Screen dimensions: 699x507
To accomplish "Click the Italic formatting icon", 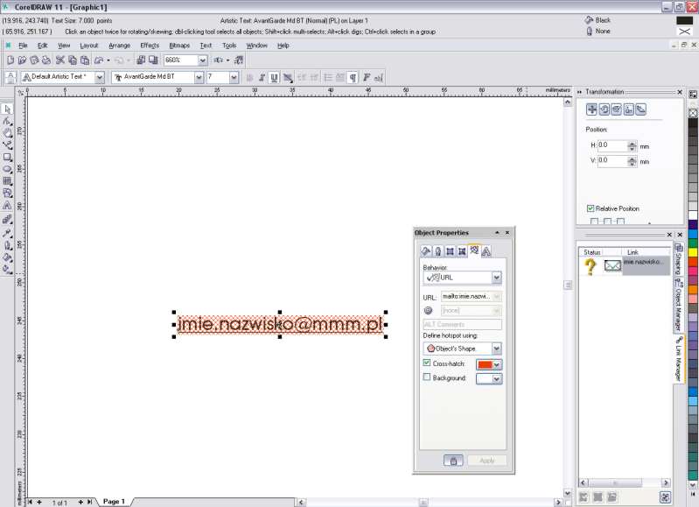I will [x=262, y=77].
